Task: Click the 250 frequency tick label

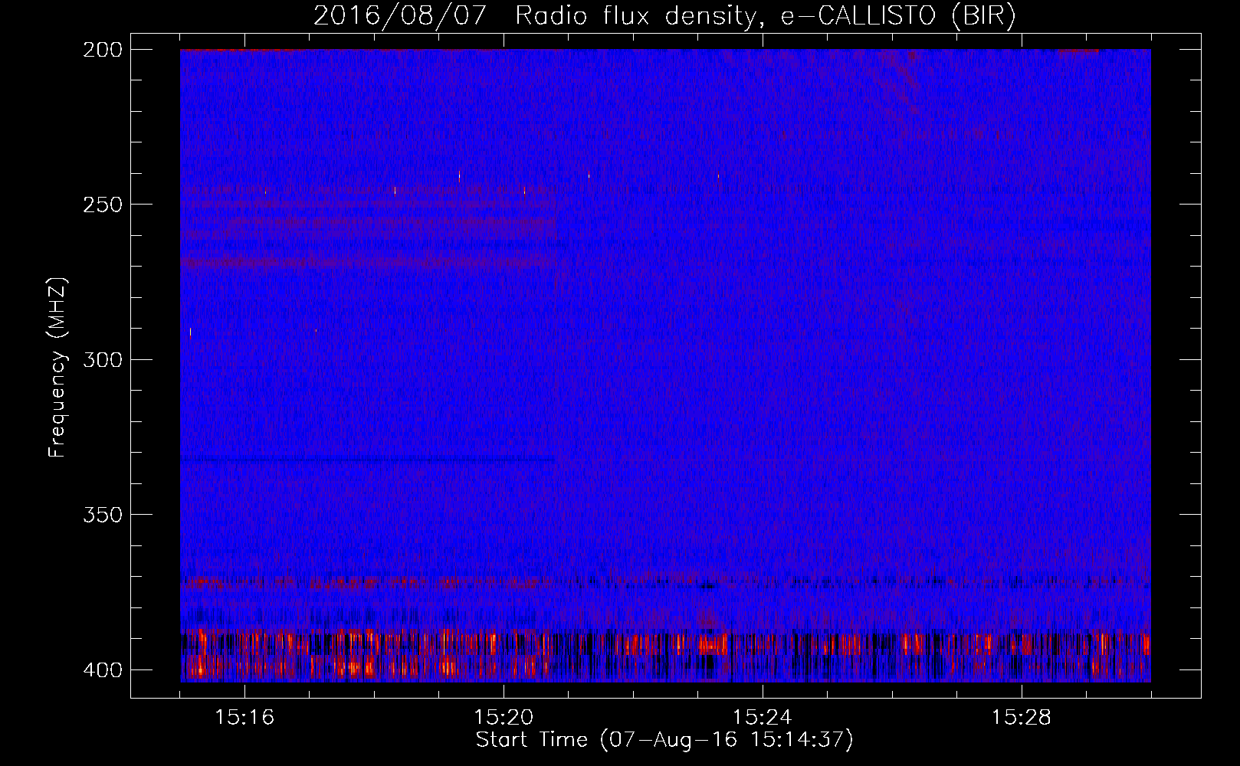Action: pos(102,205)
